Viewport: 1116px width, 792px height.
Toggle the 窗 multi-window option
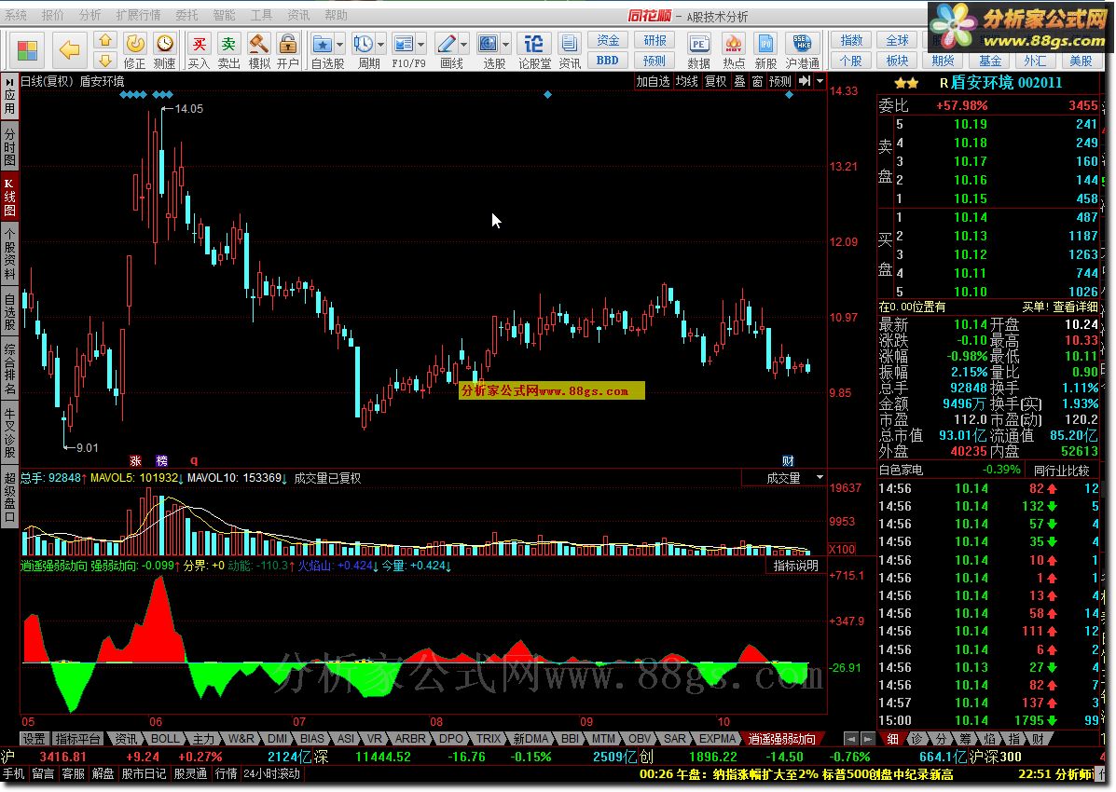[757, 81]
